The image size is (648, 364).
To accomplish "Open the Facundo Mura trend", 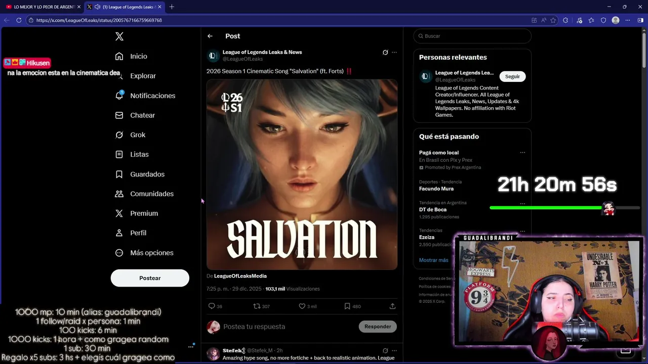I will pyautogui.click(x=436, y=189).
